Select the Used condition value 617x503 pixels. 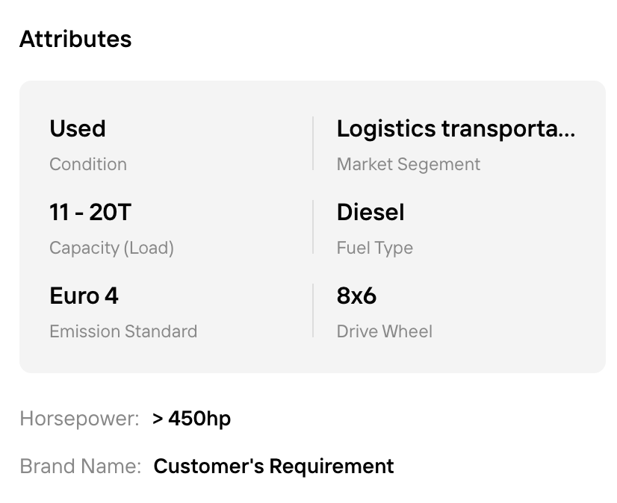tap(78, 128)
